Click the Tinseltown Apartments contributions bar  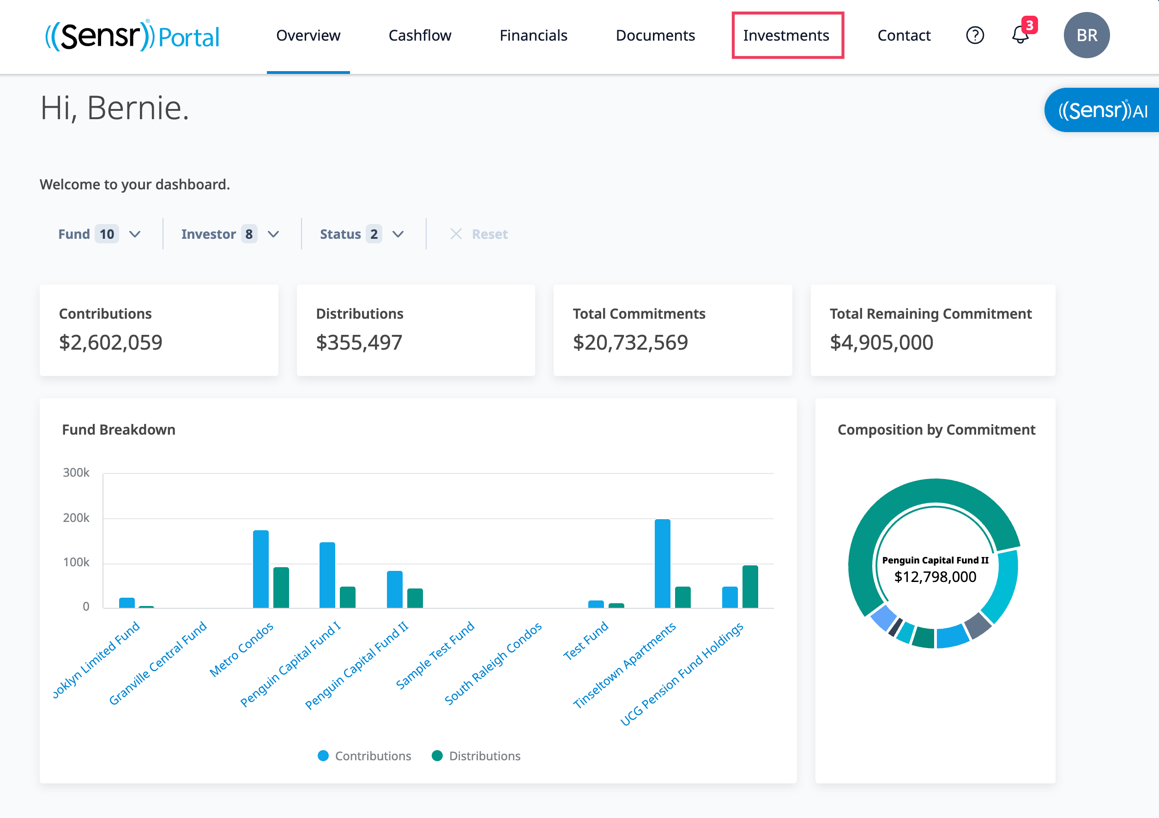(x=662, y=564)
